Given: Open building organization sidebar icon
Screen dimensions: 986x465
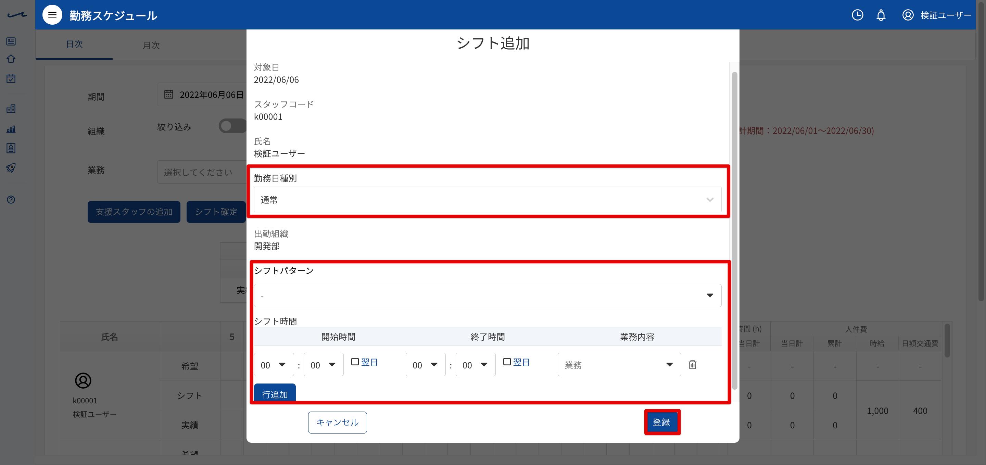Looking at the screenshot, I should pyautogui.click(x=11, y=109).
